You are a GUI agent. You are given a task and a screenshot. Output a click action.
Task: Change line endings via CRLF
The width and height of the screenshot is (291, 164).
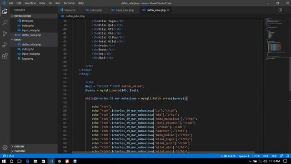[x=266, y=156]
